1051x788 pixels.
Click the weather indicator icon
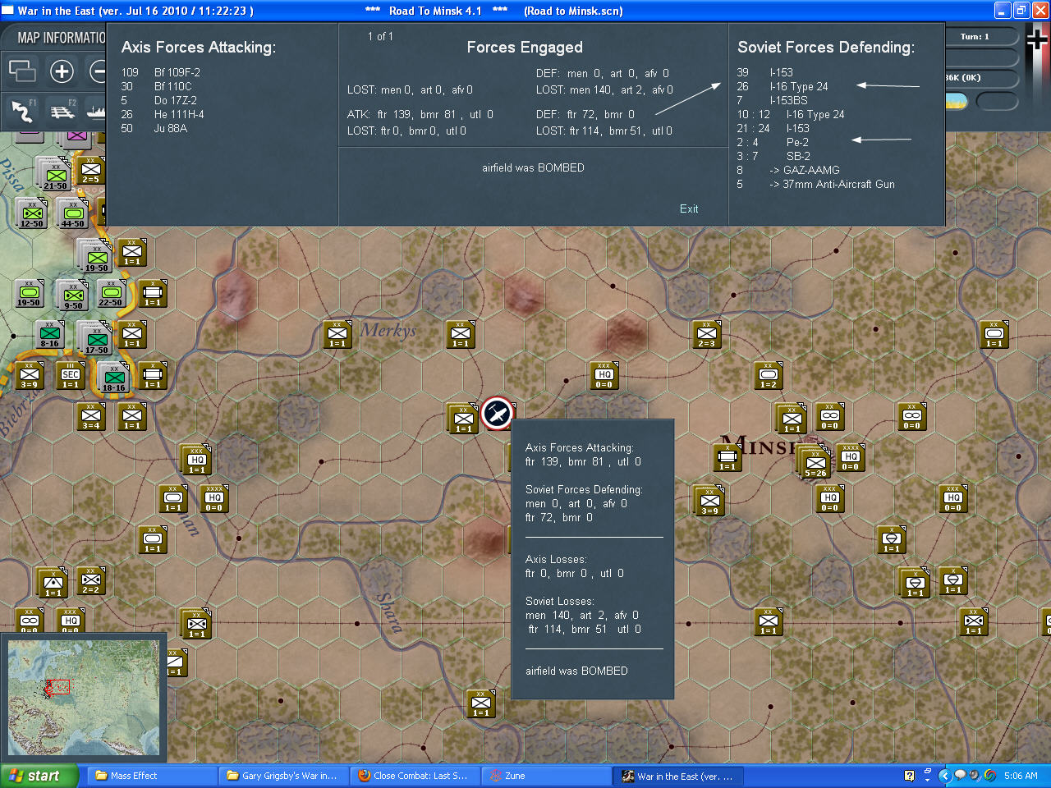[955, 101]
